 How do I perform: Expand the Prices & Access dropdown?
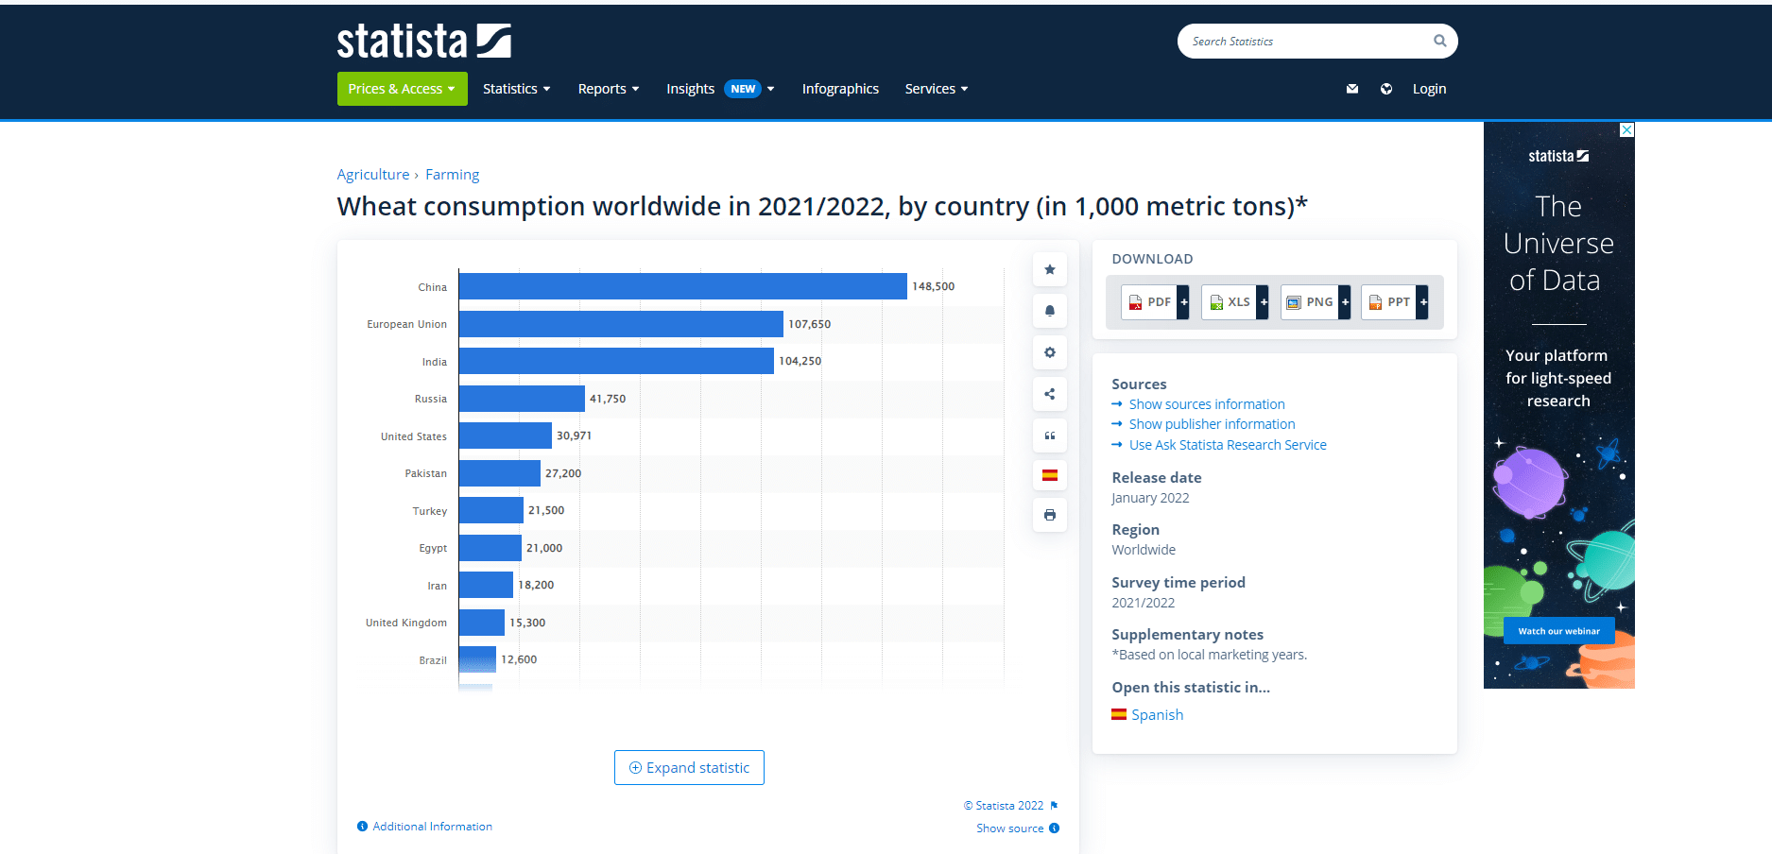pyautogui.click(x=402, y=89)
